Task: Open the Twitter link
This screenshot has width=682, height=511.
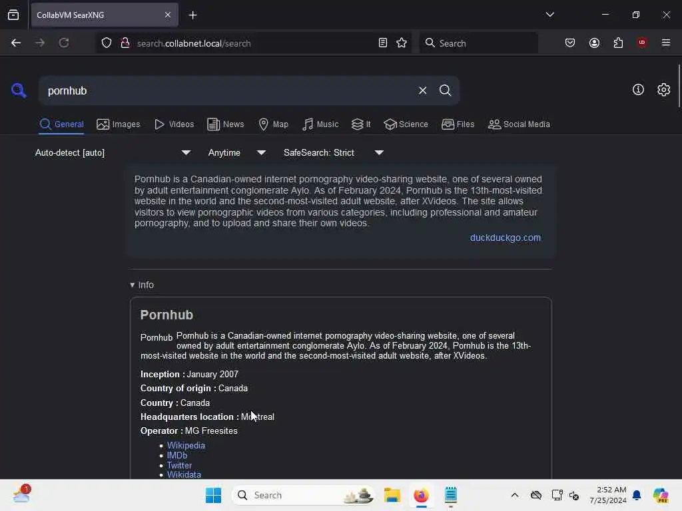Action: (x=179, y=465)
